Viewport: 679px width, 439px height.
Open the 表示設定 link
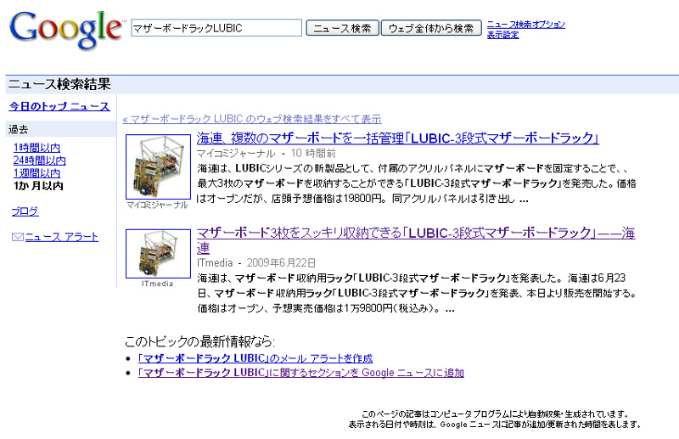[502, 35]
